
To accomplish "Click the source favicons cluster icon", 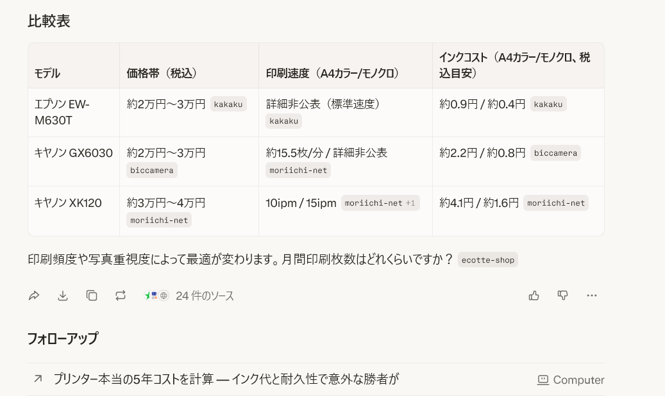I will [156, 295].
